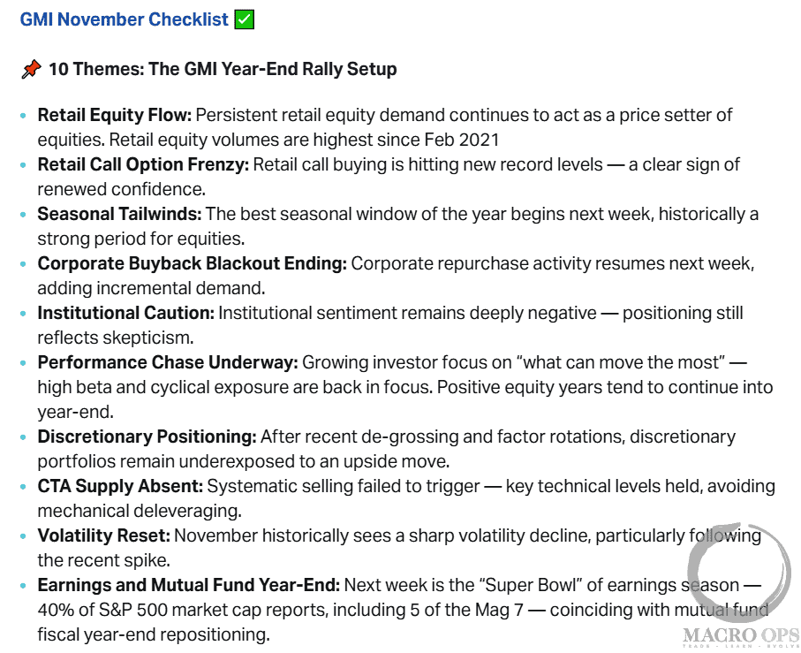Click the green checkmark emoji icon

click(245, 19)
